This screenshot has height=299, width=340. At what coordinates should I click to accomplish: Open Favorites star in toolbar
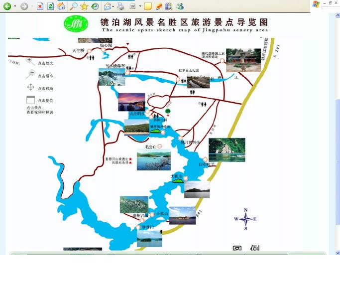pos(84,6)
